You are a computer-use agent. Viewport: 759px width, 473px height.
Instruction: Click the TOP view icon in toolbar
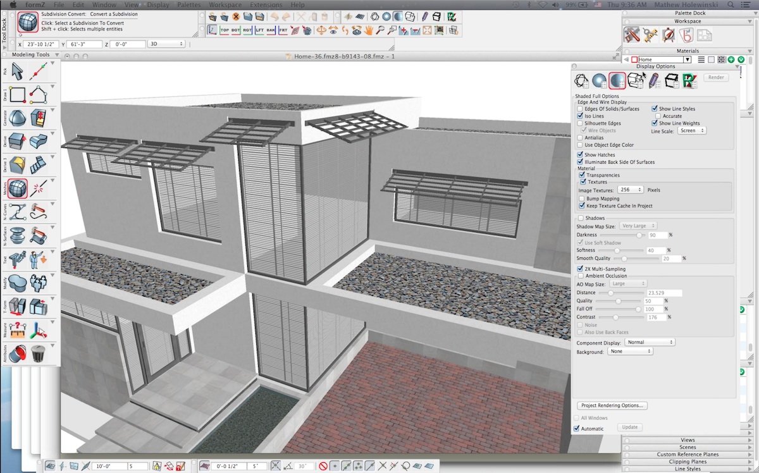coord(225,30)
